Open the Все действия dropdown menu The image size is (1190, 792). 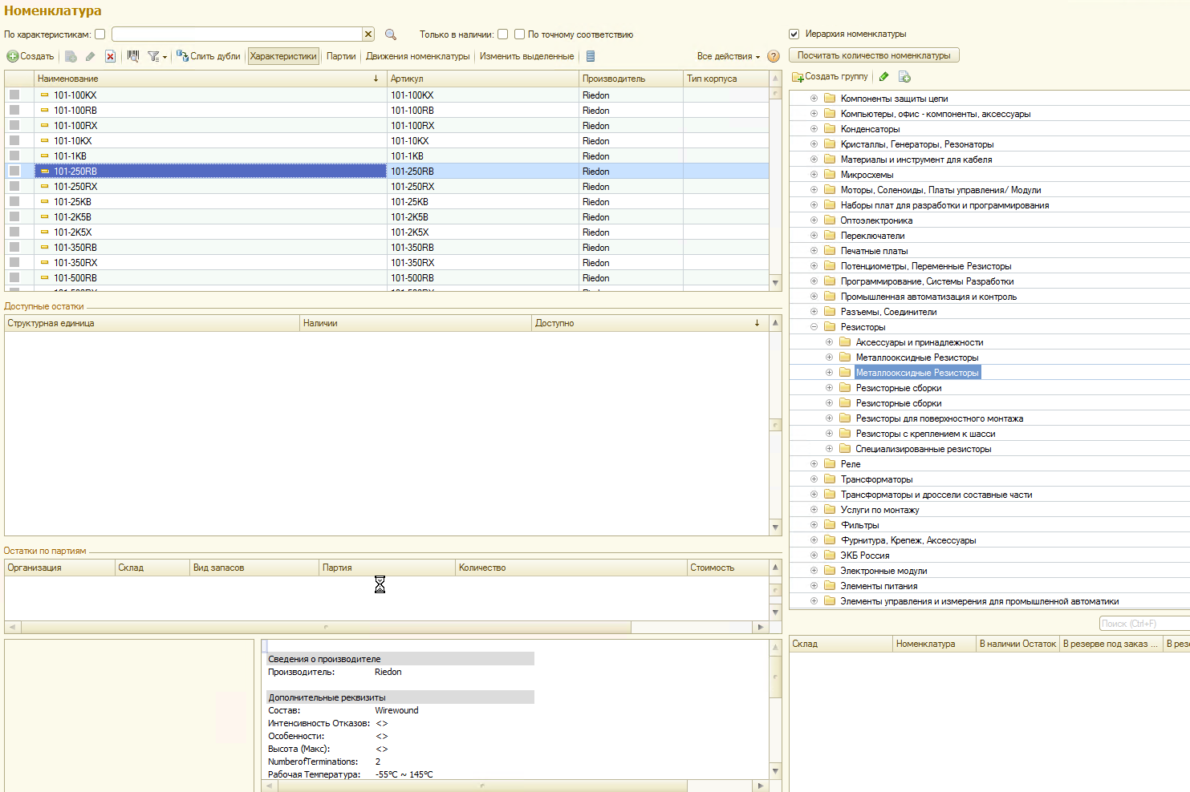[728, 56]
